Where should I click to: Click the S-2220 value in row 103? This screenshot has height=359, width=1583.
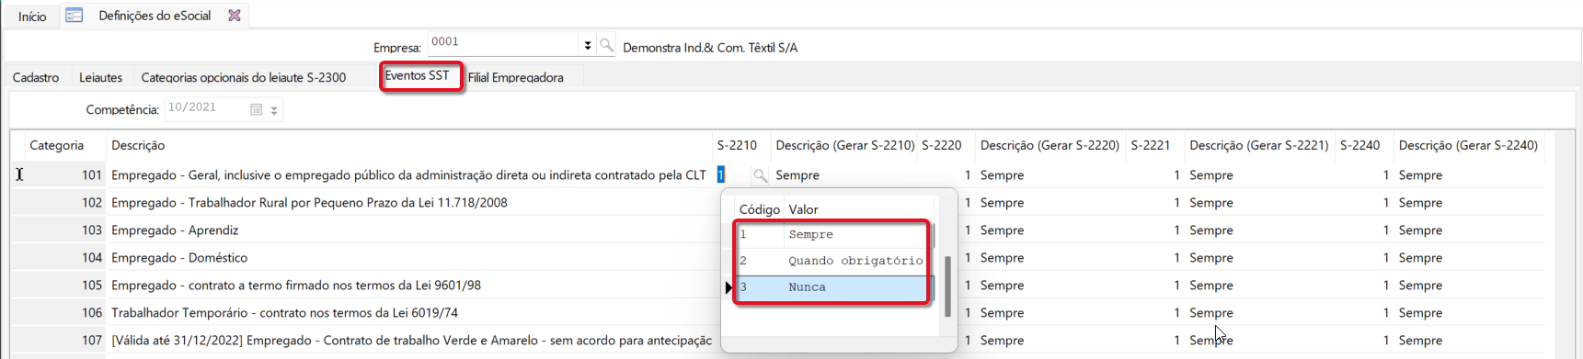pyautogui.click(x=967, y=230)
